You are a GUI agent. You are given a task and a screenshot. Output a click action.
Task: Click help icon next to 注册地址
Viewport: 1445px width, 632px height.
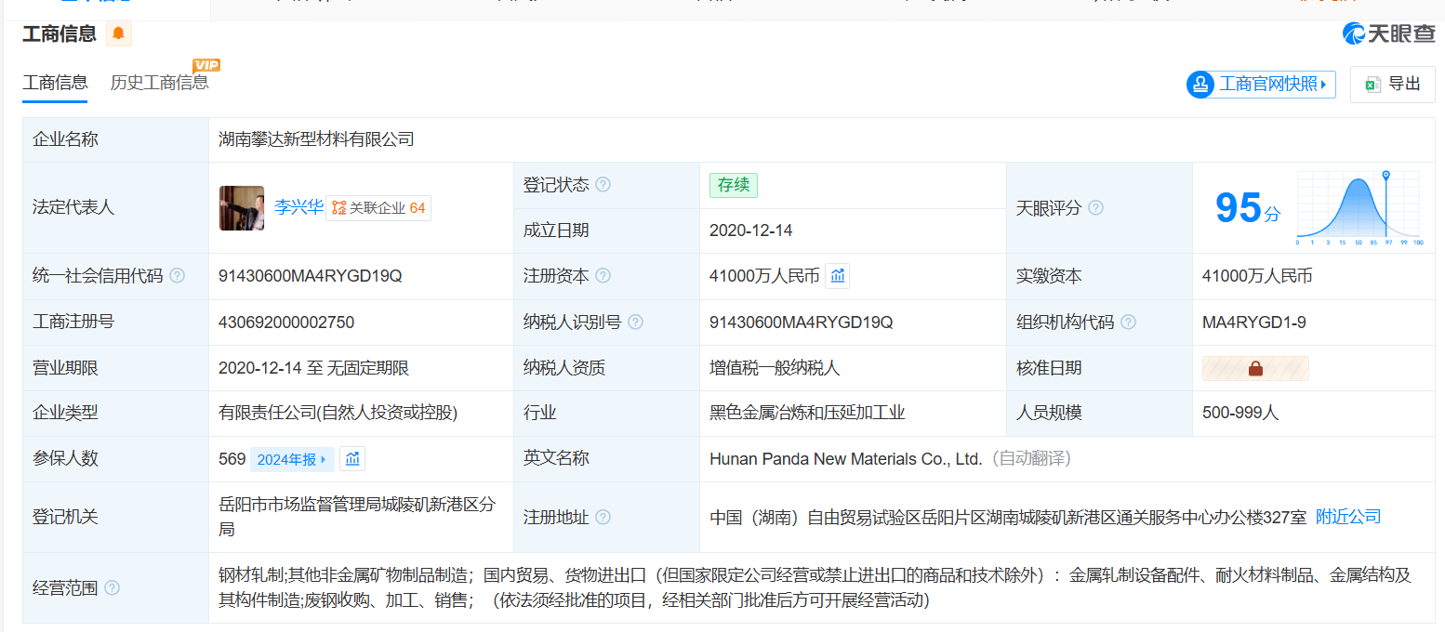tap(603, 518)
